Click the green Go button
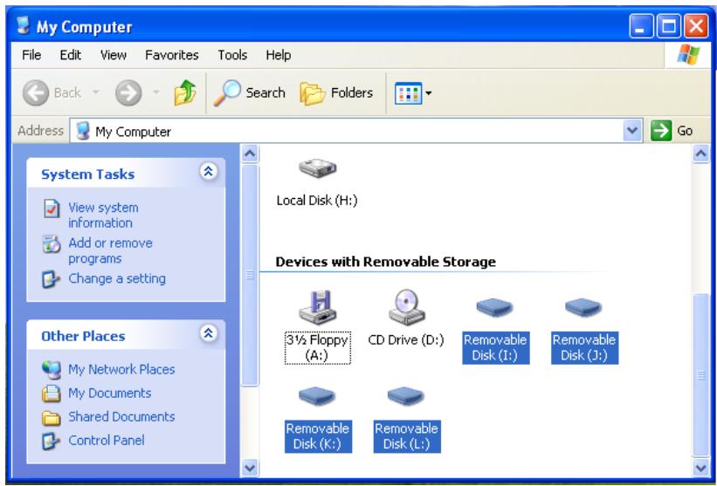 (x=661, y=131)
